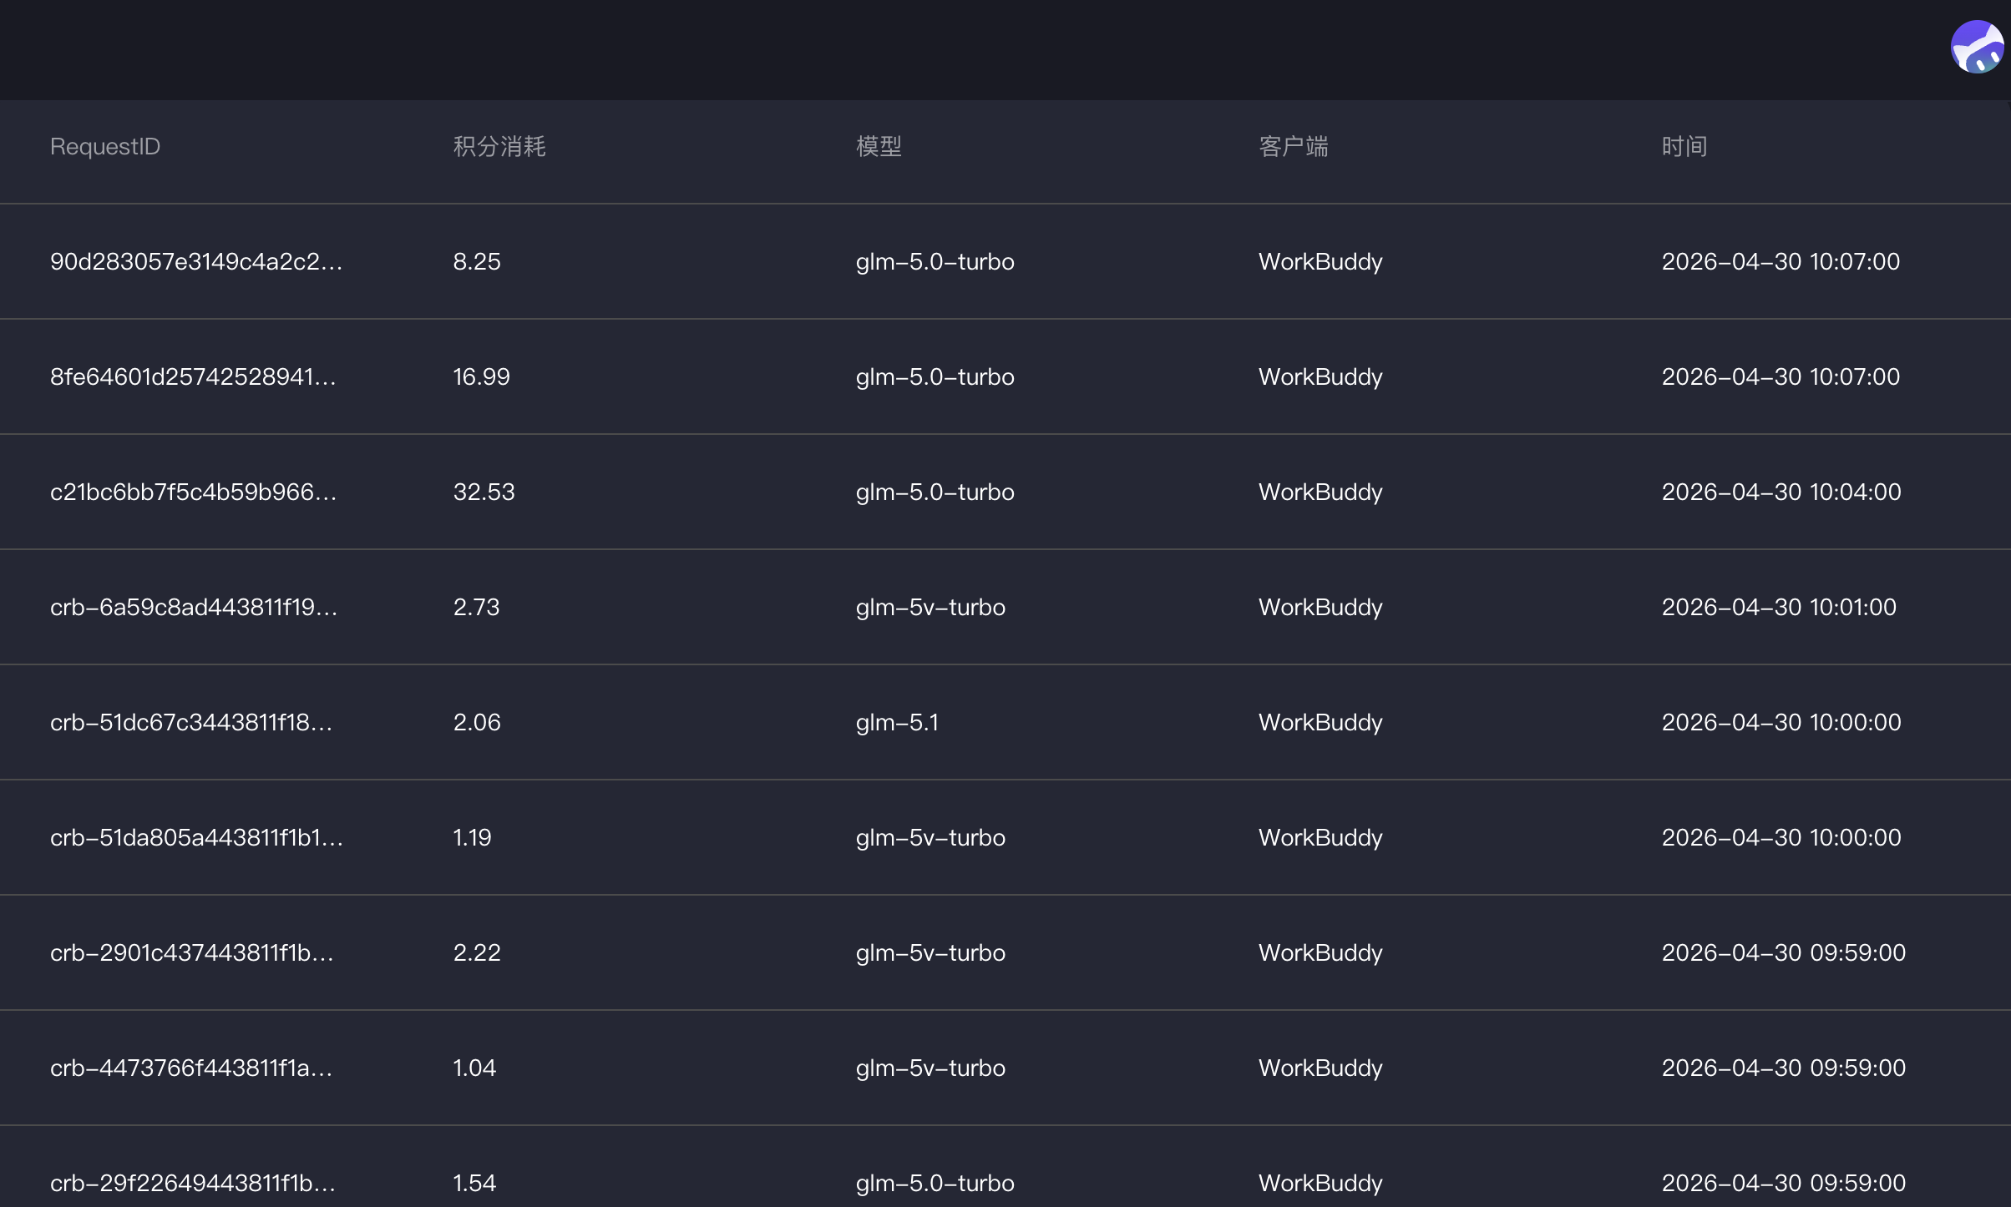Click the 1.54 points value
This screenshot has width=2011, height=1207.
[x=474, y=1184]
